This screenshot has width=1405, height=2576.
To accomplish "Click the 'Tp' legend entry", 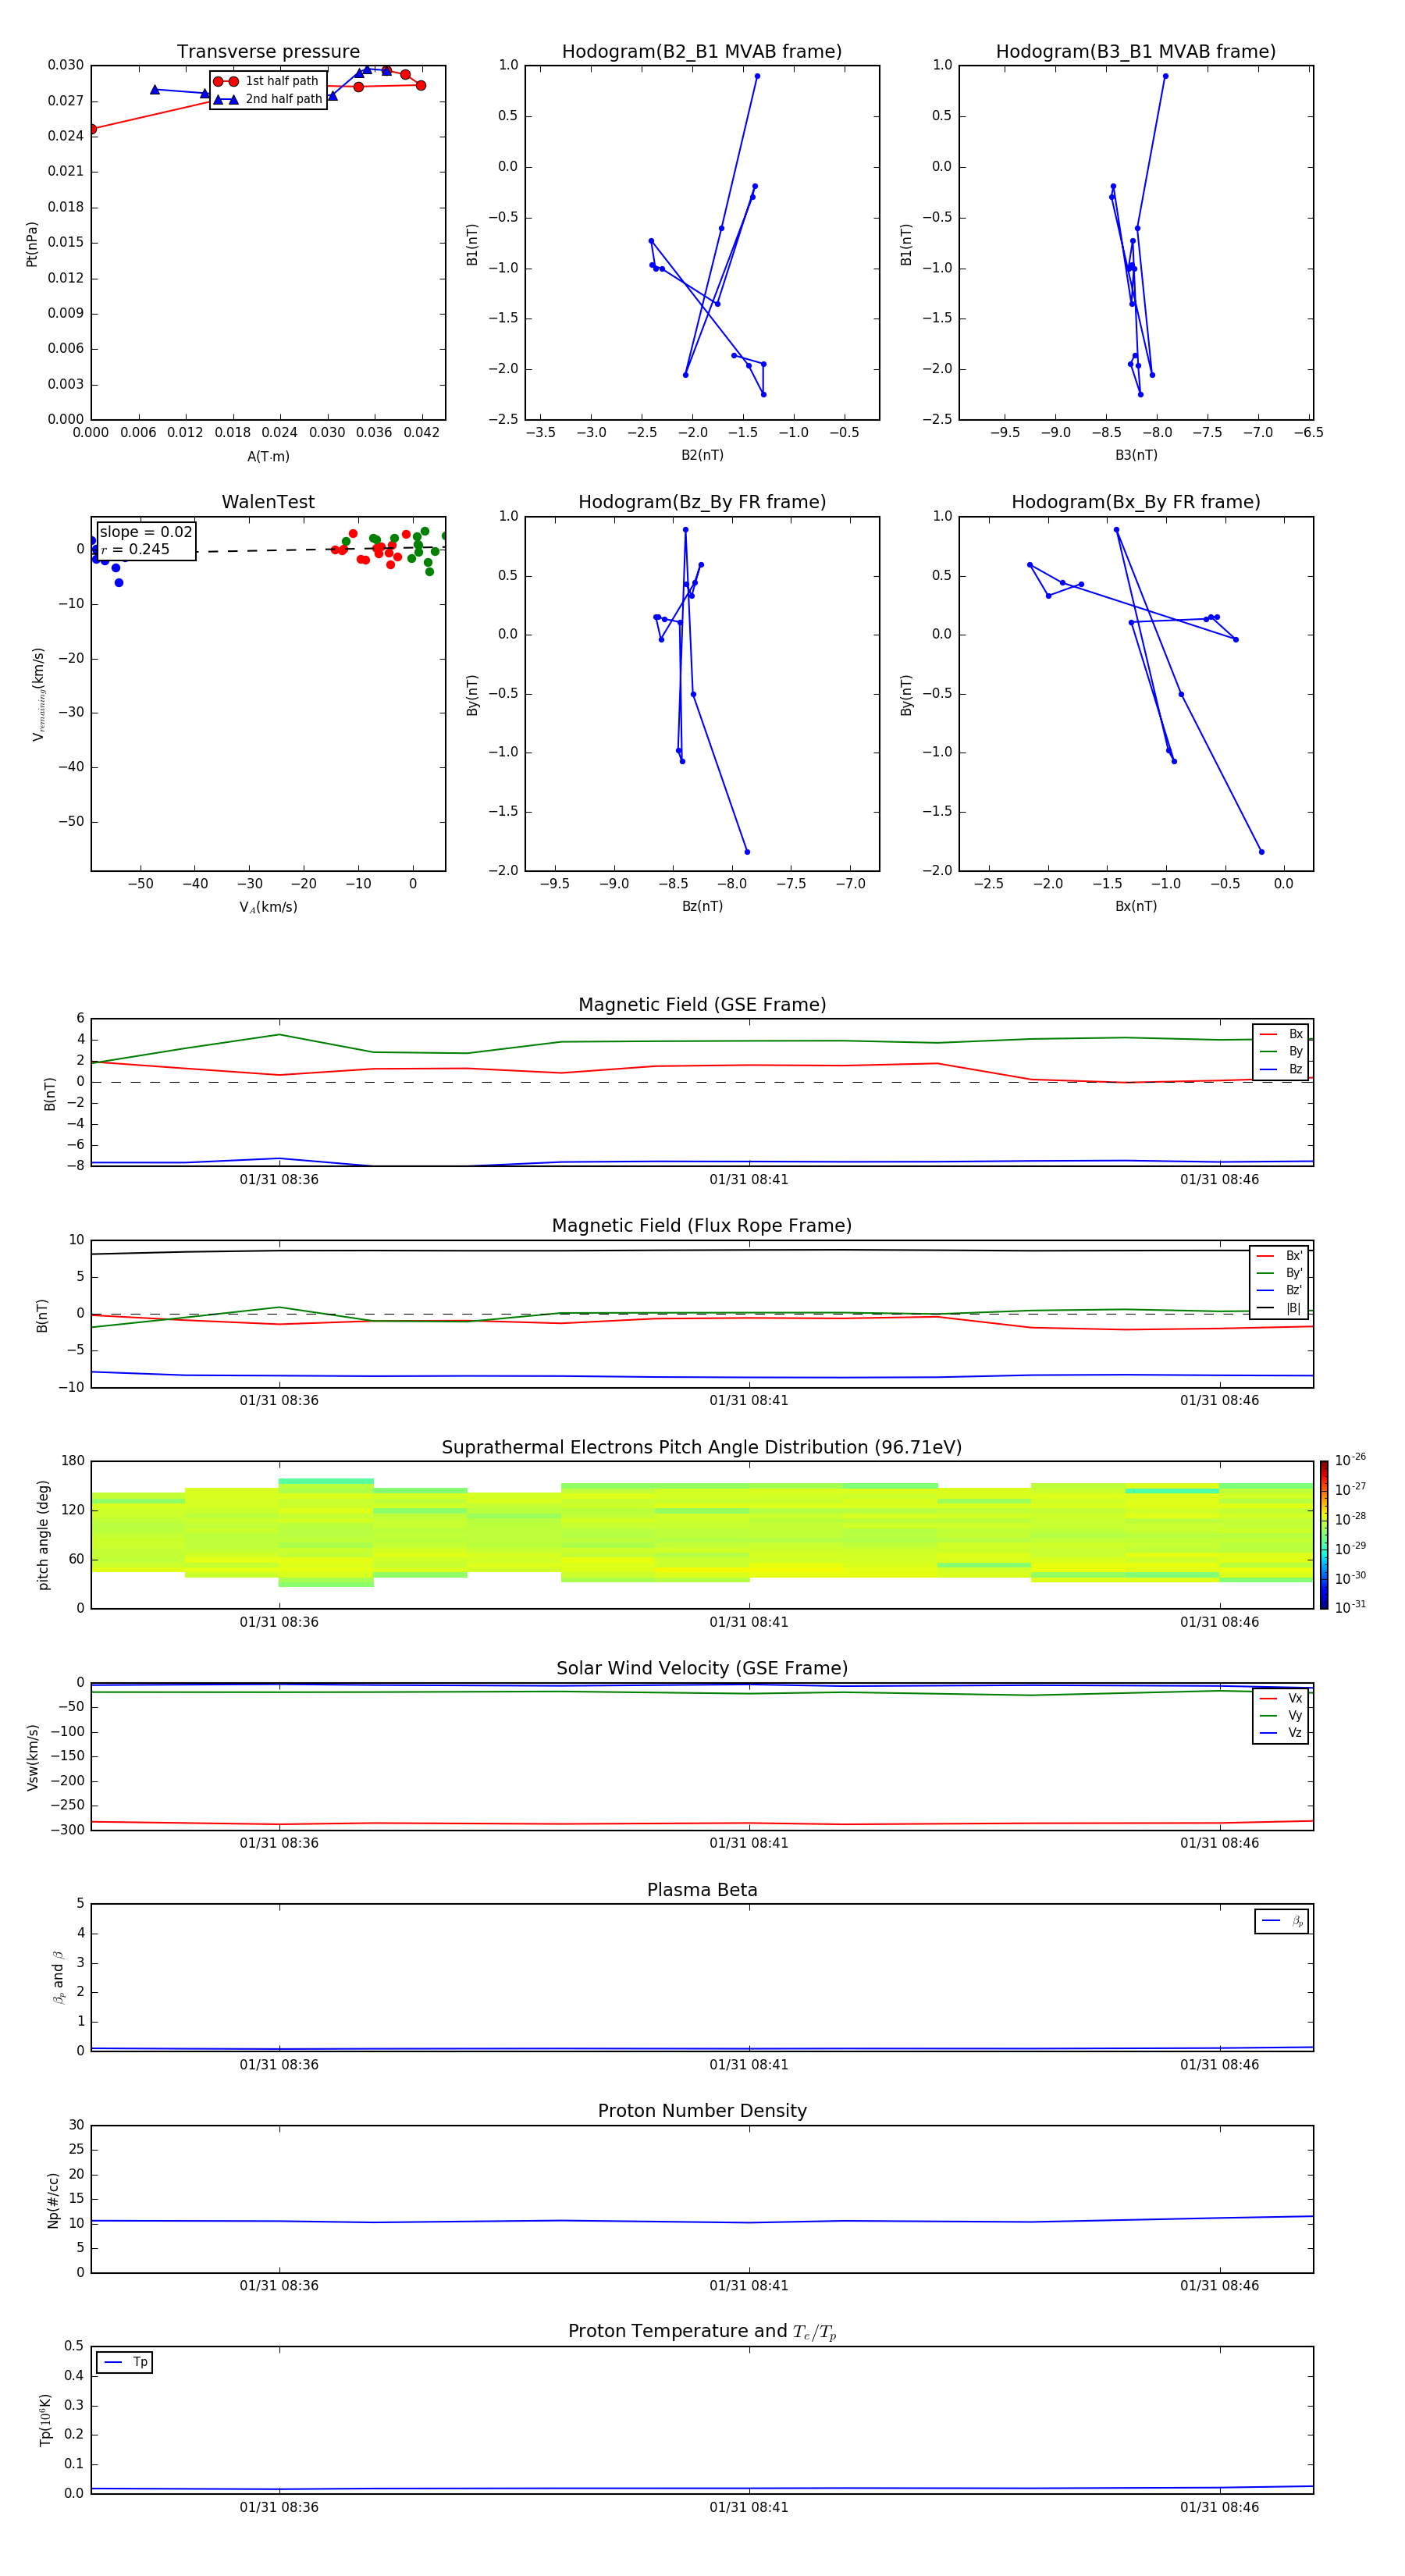I will coord(125,2362).
